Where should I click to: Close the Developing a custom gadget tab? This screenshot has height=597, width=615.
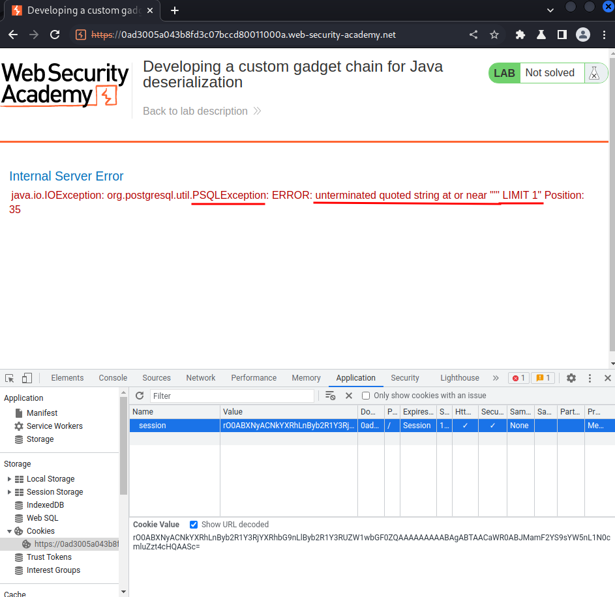pos(150,10)
